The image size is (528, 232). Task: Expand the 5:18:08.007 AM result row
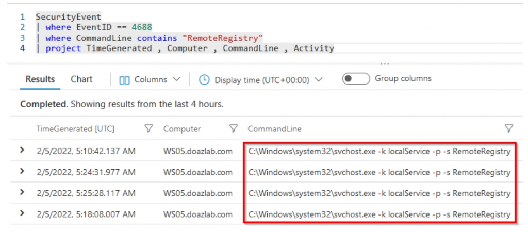22,214
